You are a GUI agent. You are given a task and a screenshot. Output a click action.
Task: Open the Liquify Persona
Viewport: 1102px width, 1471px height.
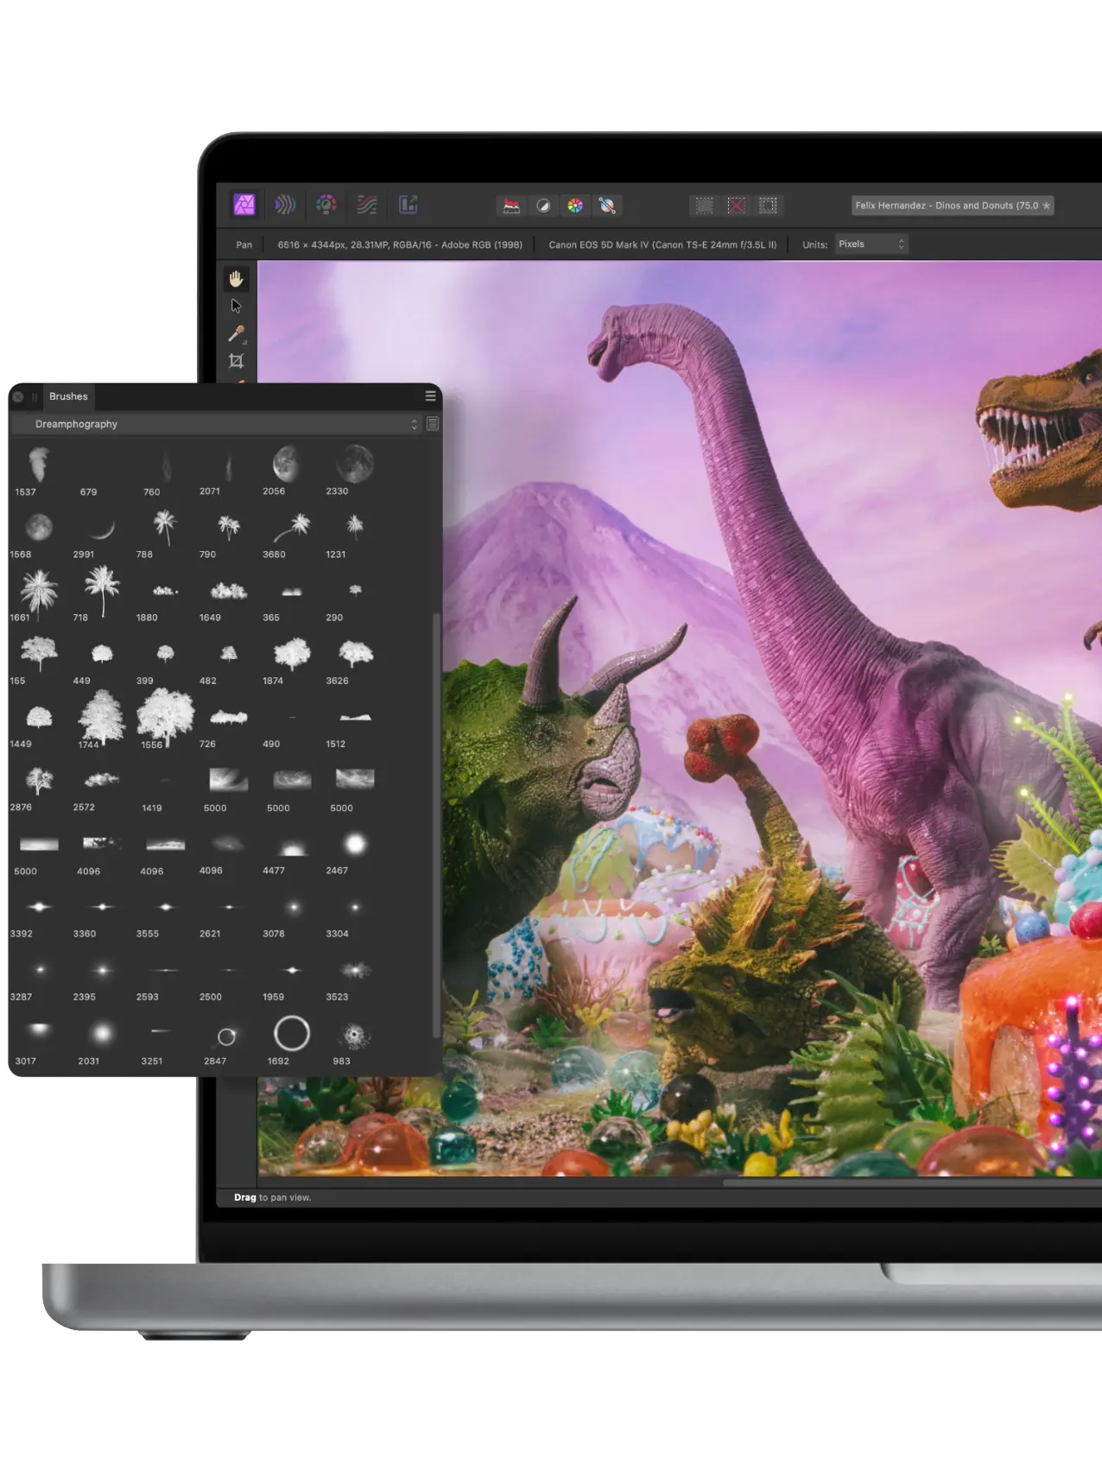click(285, 205)
